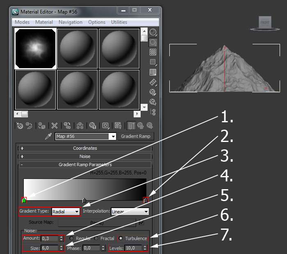
Task: Click the Amount noise input field
Action: [x=49, y=238]
